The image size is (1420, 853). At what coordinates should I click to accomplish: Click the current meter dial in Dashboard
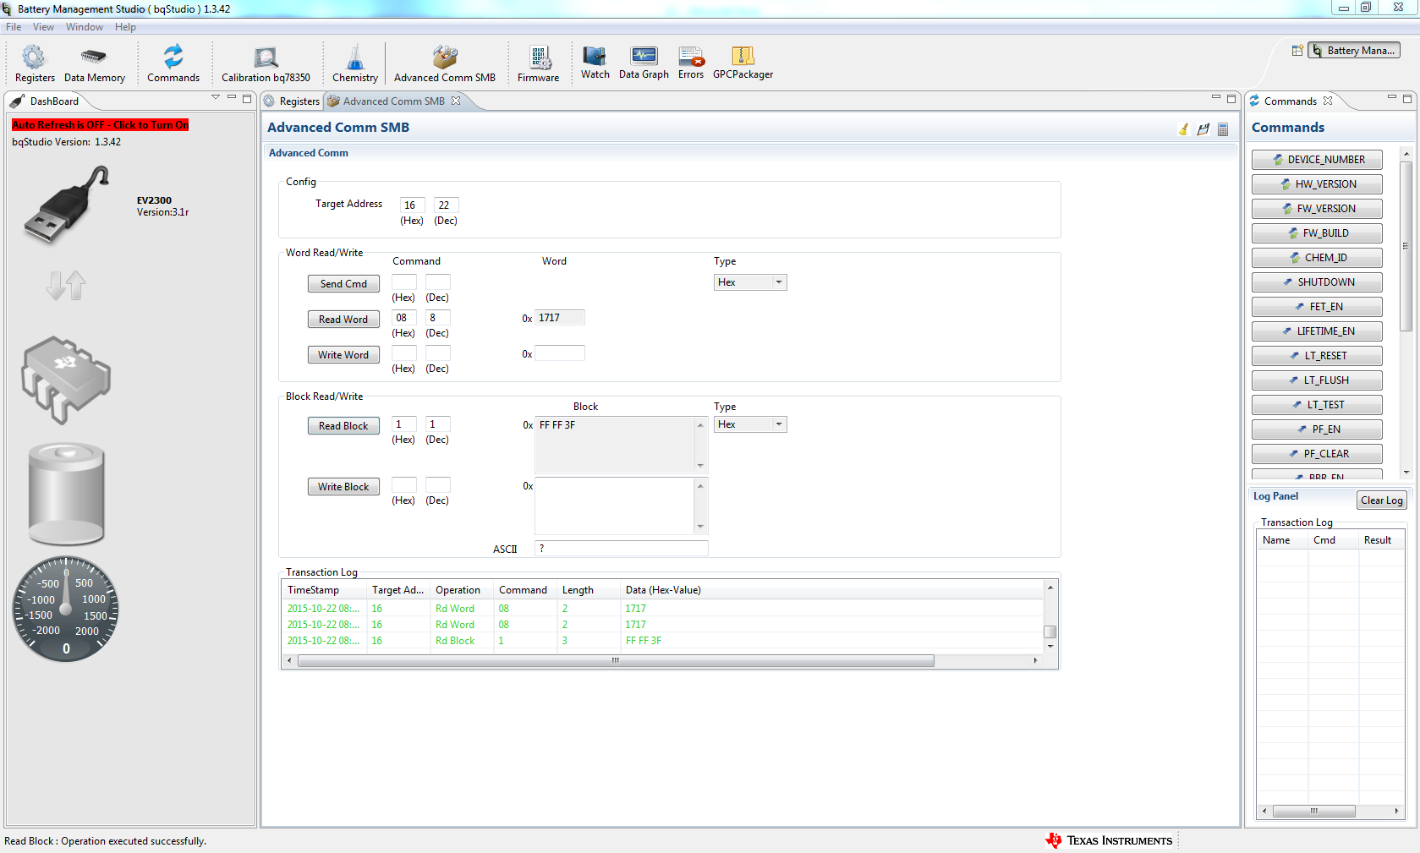click(66, 609)
